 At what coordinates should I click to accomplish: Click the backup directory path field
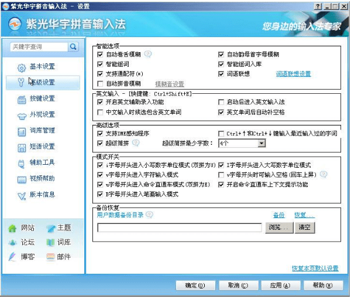tap(180, 227)
